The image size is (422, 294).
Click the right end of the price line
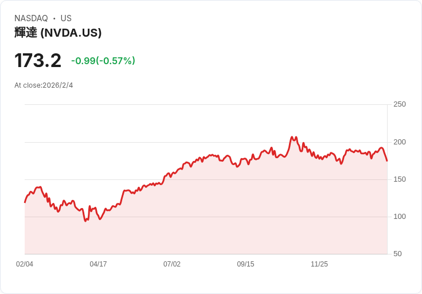387,160
